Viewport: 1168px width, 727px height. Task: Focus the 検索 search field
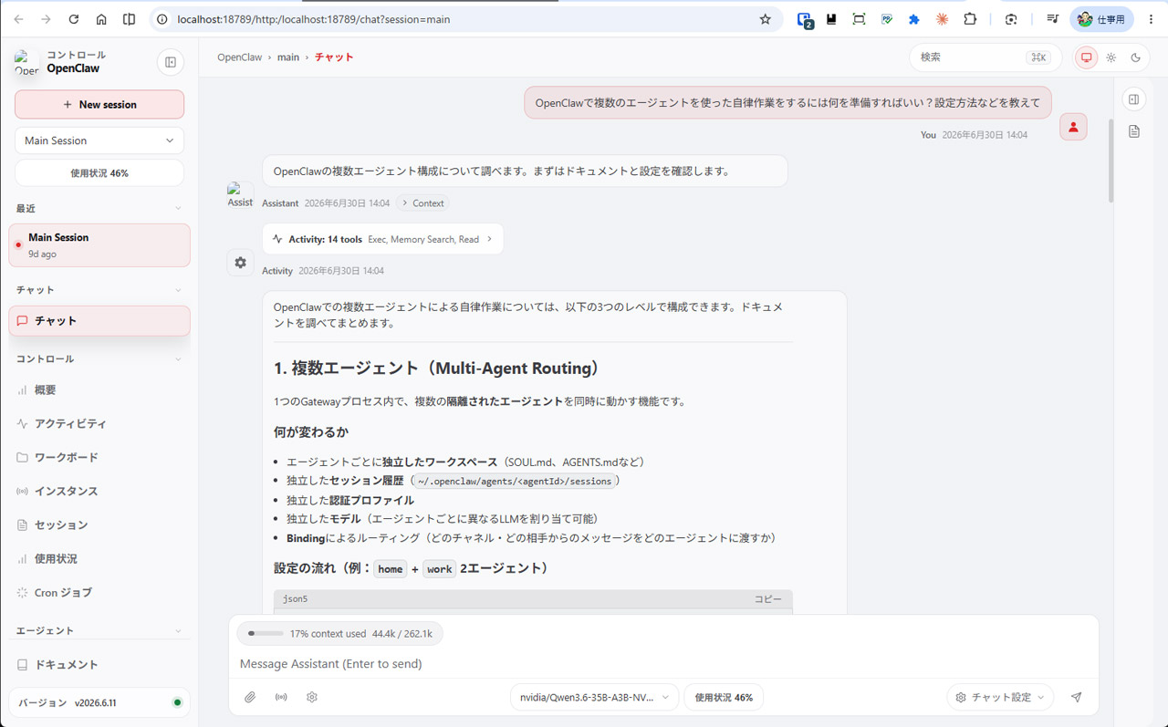point(985,57)
